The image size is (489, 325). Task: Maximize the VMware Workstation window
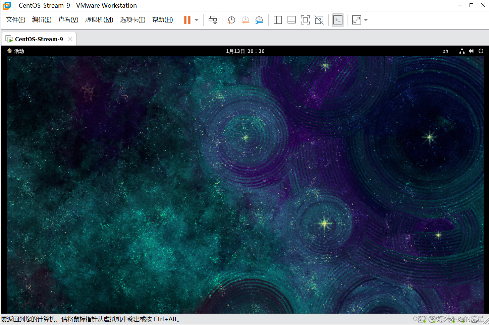pyautogui.click(x=471, y=5)
